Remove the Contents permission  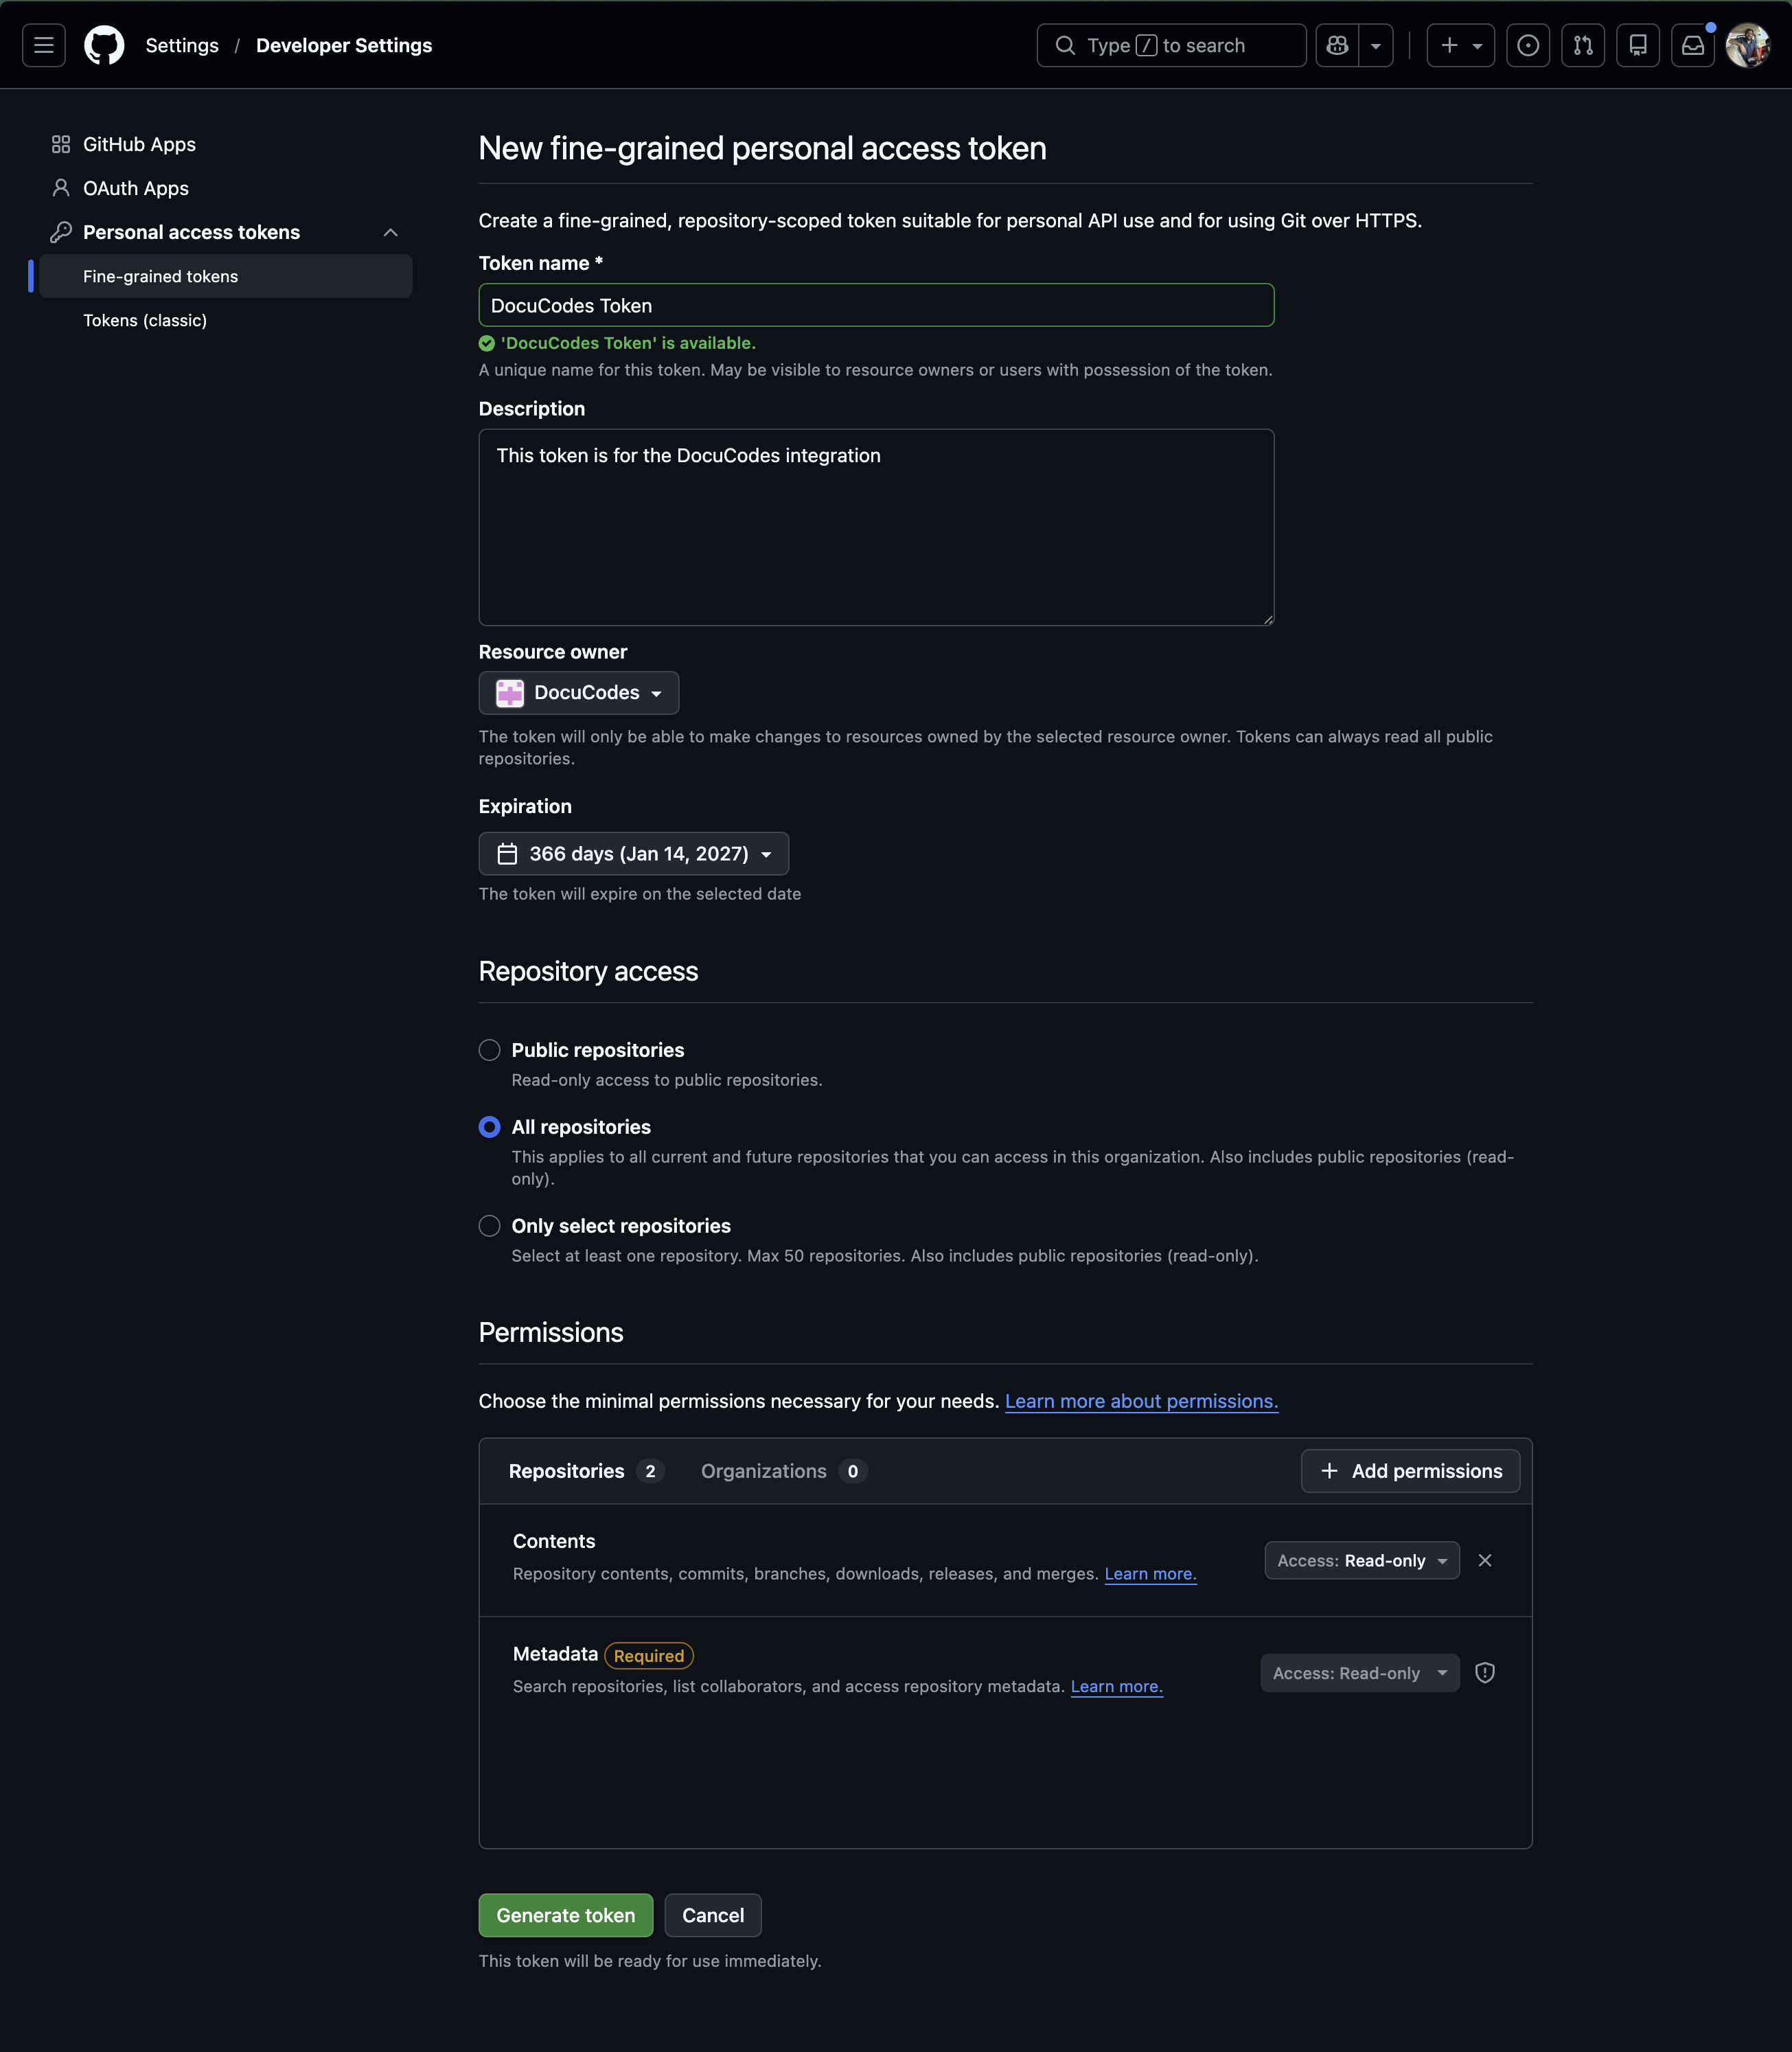point(1485,1560)
